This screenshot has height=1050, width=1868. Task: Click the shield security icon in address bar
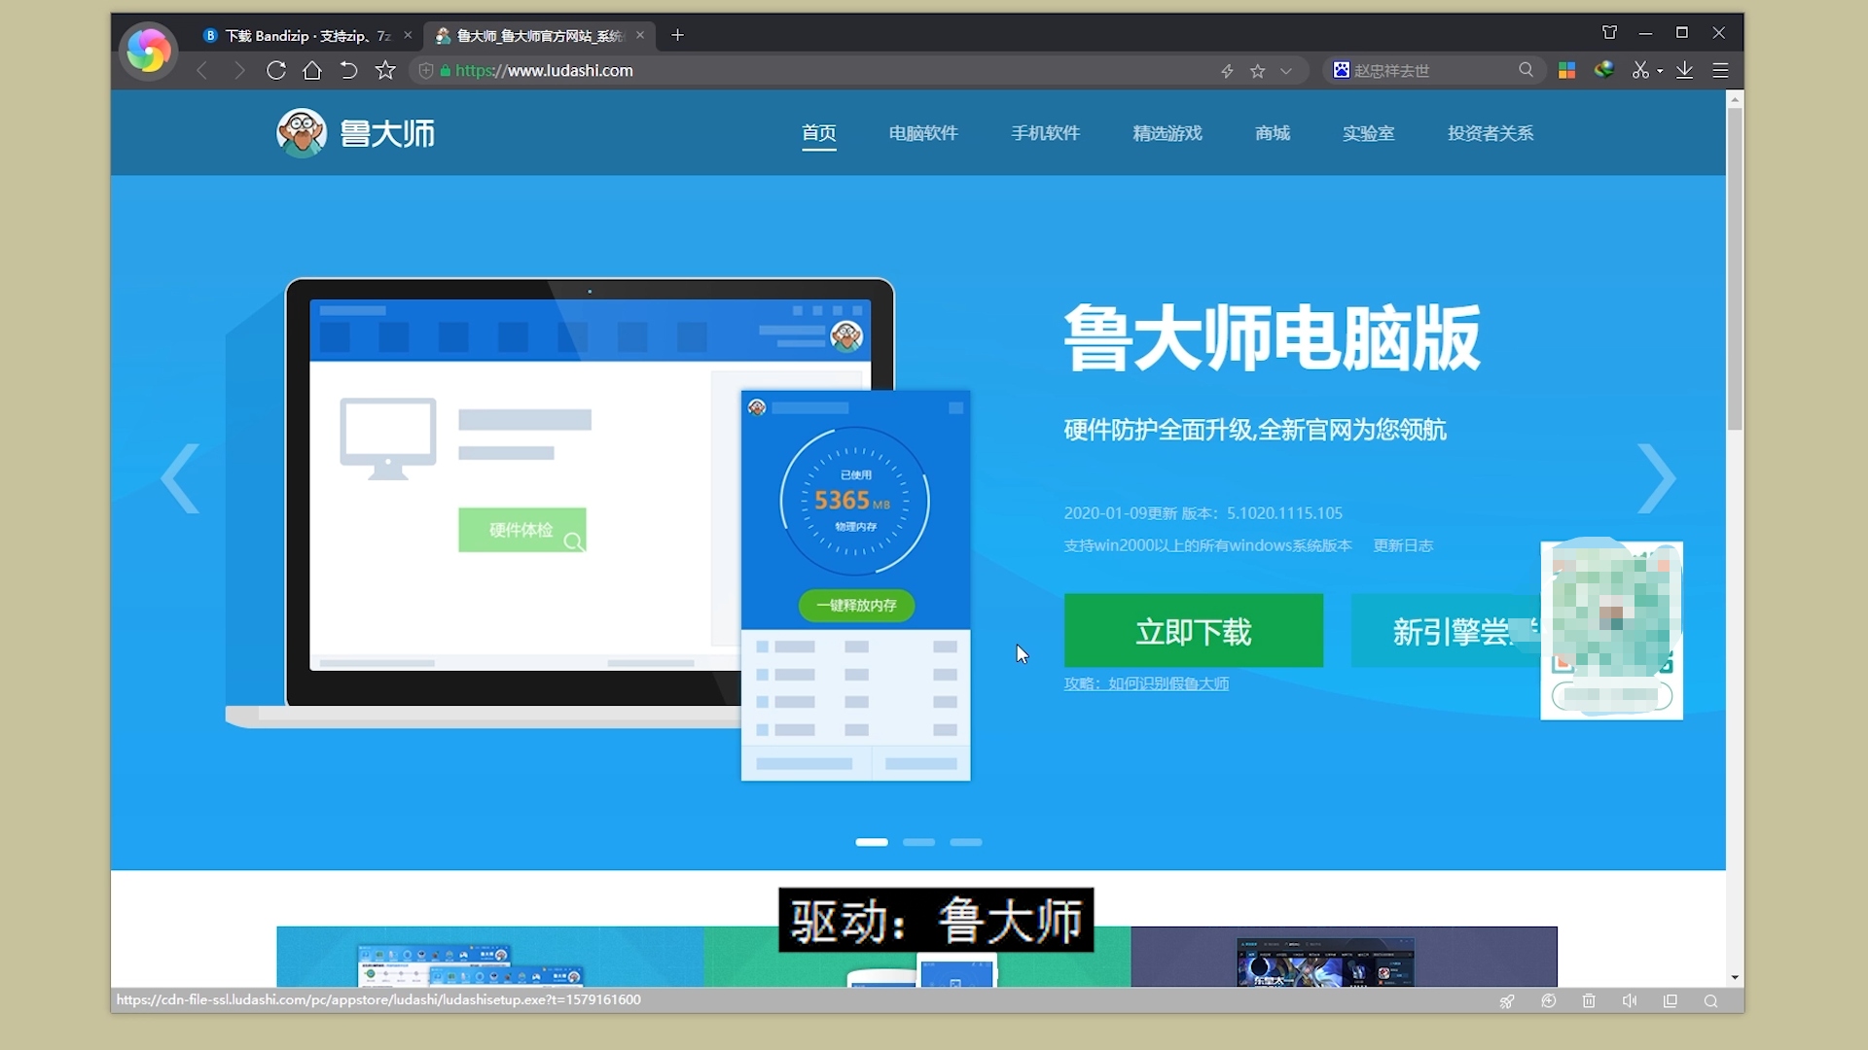point(425,70)
